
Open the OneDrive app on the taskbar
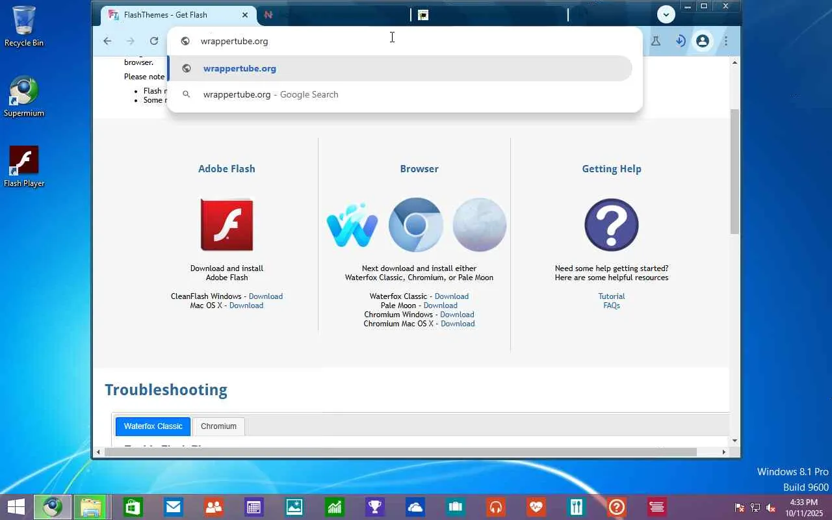(415, 507)
